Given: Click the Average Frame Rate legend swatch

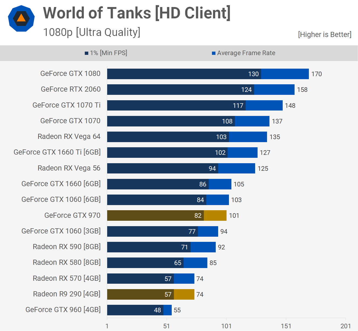Looking at the screenshot, I should click(214, 53).
